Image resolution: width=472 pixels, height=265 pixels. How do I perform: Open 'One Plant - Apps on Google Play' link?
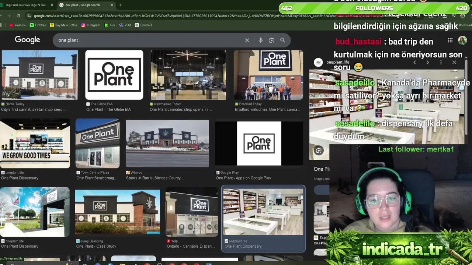click(x=243, y=178)
